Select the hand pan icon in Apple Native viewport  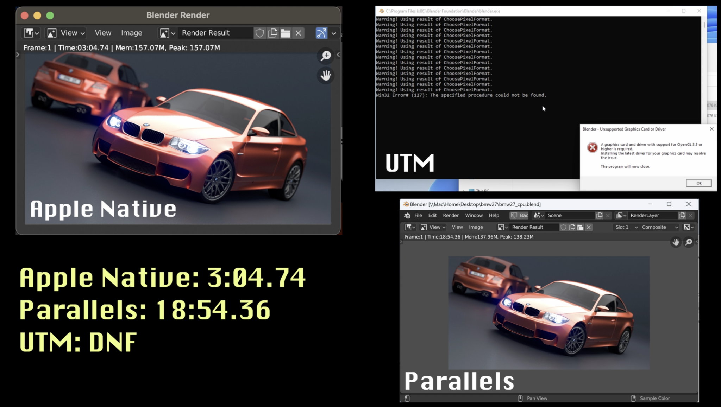tap(325, 75)
